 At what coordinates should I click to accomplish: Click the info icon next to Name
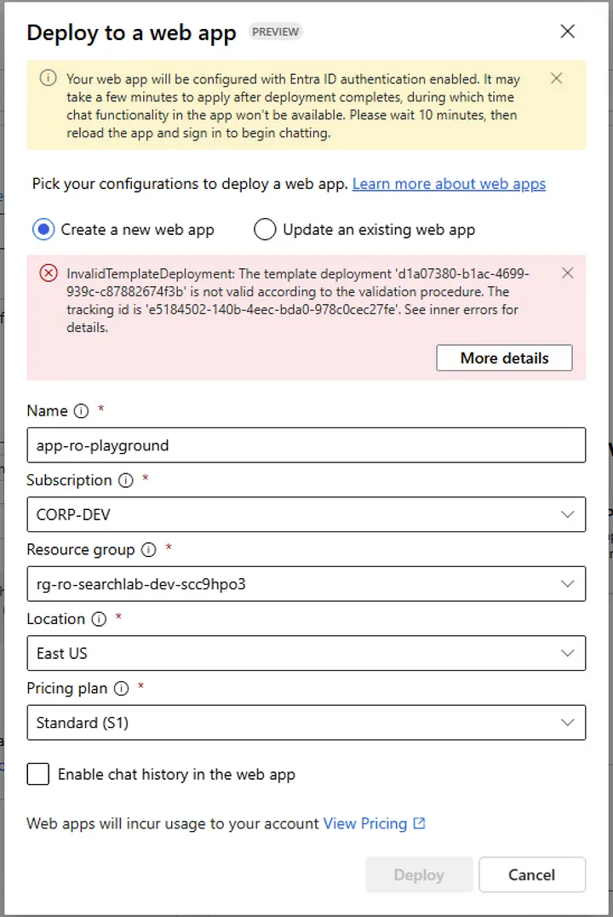tap(81, 411)
